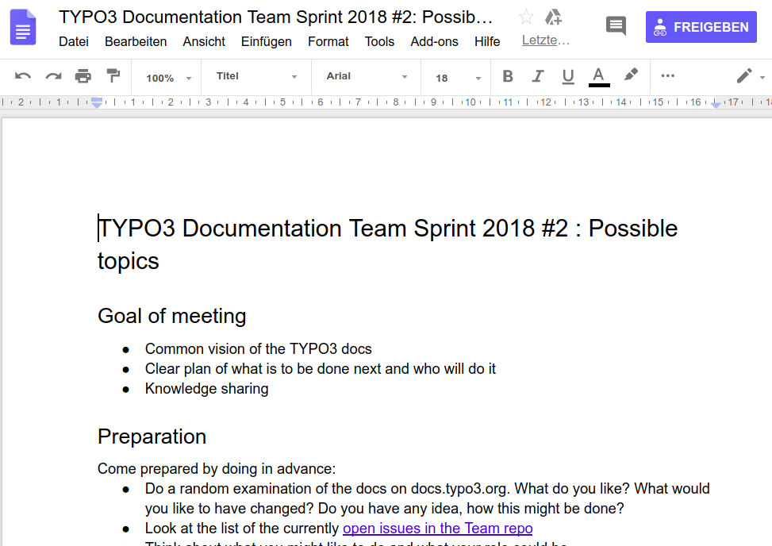Open the Hilfe menu

[x=487, y=42]
